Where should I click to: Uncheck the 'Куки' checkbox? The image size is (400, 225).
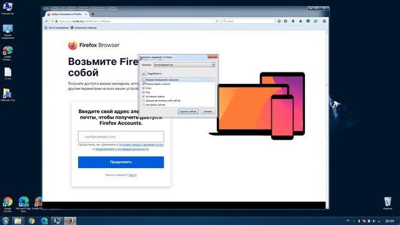[144, 88]
